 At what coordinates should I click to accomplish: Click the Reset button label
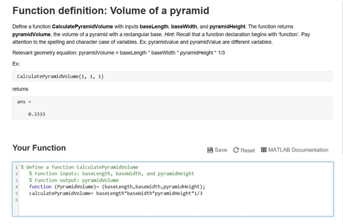247,150
